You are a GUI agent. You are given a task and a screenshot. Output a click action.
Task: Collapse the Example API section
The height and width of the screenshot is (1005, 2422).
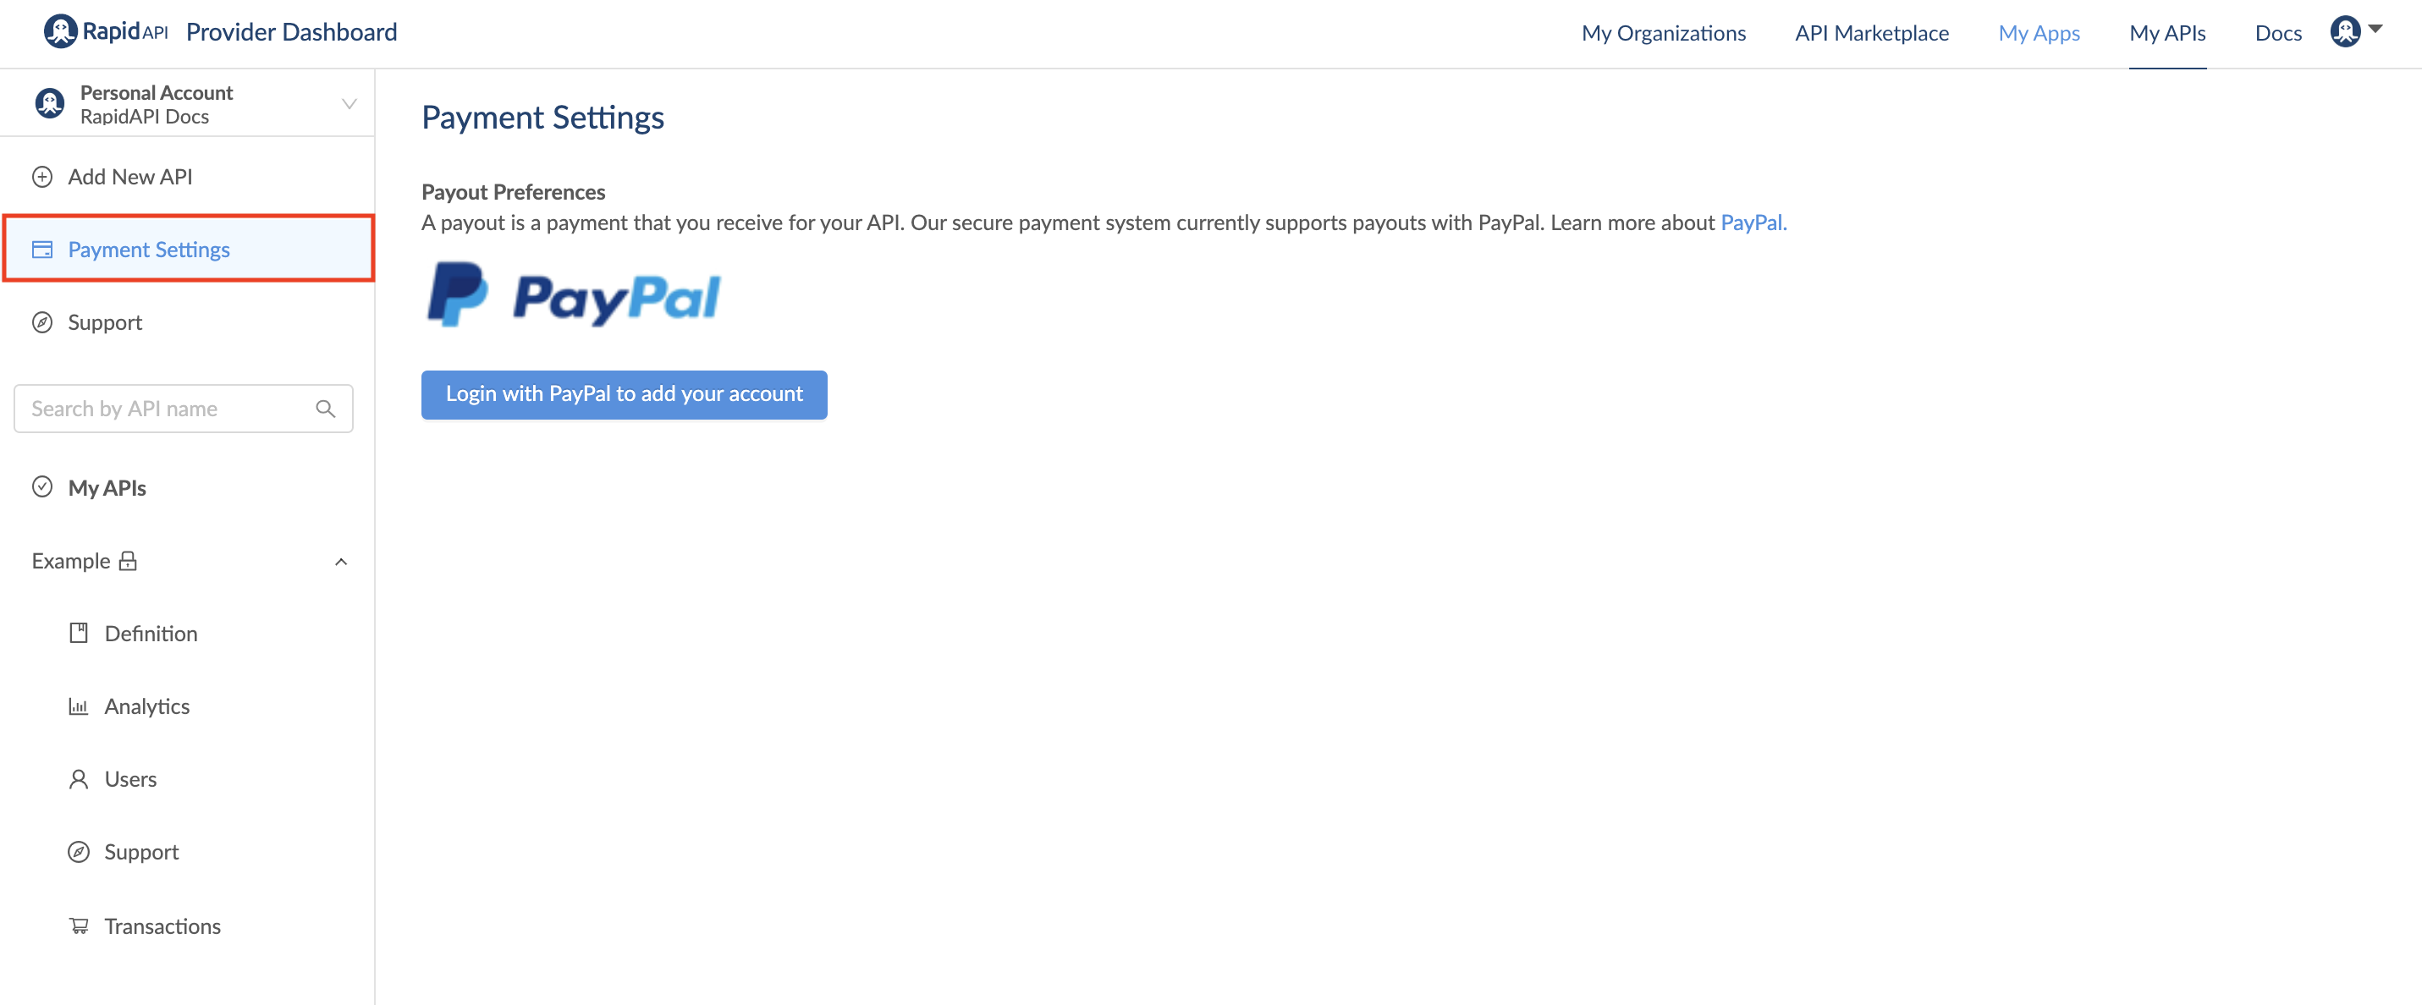click(340, 561)
